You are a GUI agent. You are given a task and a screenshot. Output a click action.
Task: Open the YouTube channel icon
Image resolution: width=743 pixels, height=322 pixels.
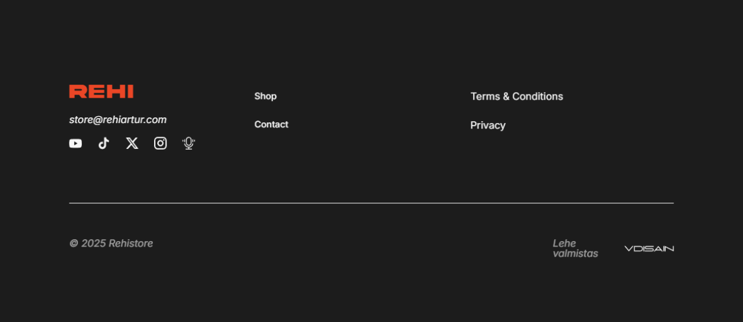click(x=76, y=143)
